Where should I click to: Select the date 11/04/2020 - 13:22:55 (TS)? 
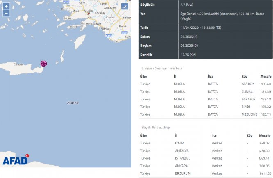201,27
